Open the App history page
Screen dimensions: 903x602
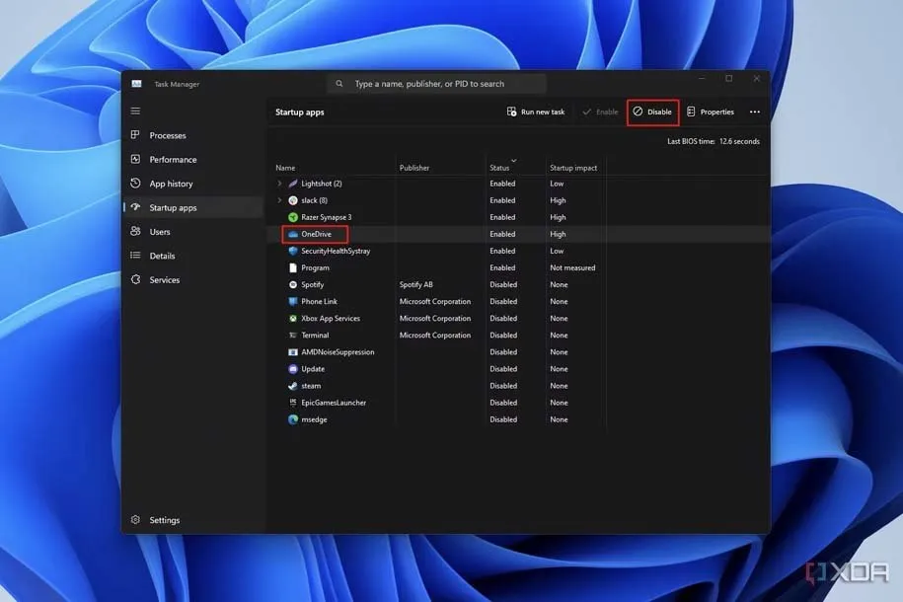click(171, 184)
